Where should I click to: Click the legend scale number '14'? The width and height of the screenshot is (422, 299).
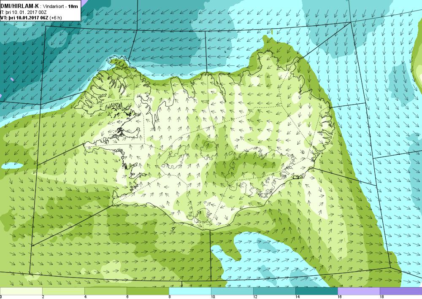coord(298,297)
